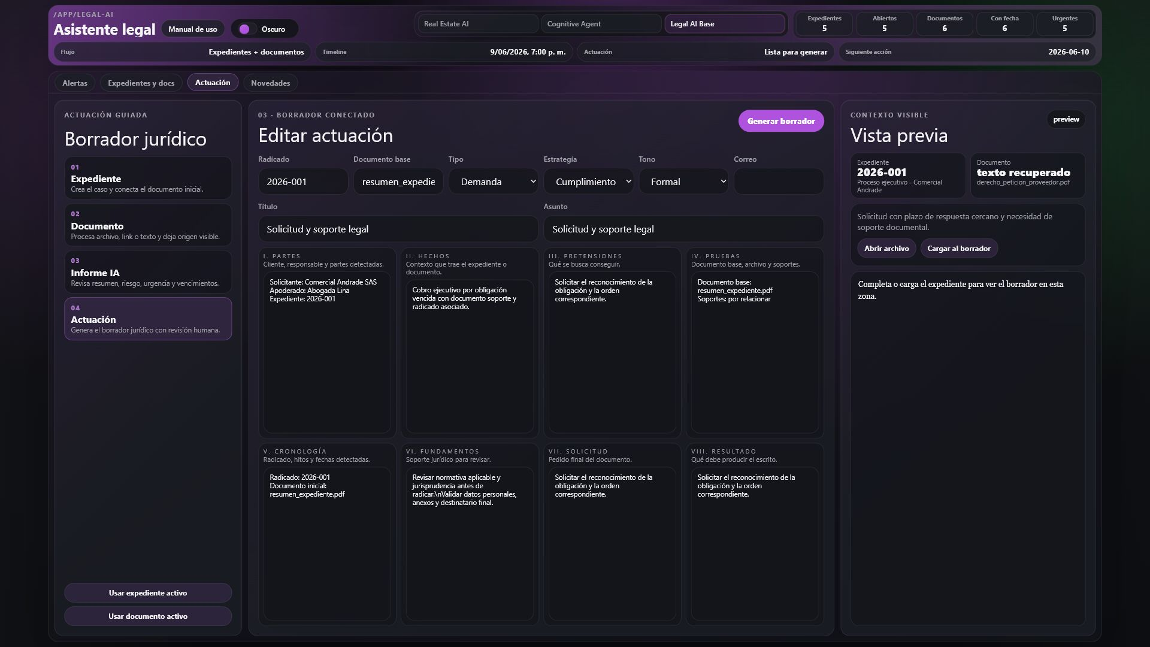Image resolution: width=1150 pixels, height=647 pixels.
Task: Open the Expedientes y docs tab
Action: (141, 83)
